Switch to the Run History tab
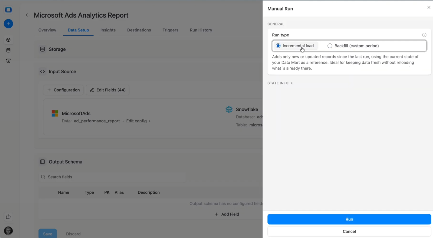Screen dimensions: 433x238 (201, 30)
